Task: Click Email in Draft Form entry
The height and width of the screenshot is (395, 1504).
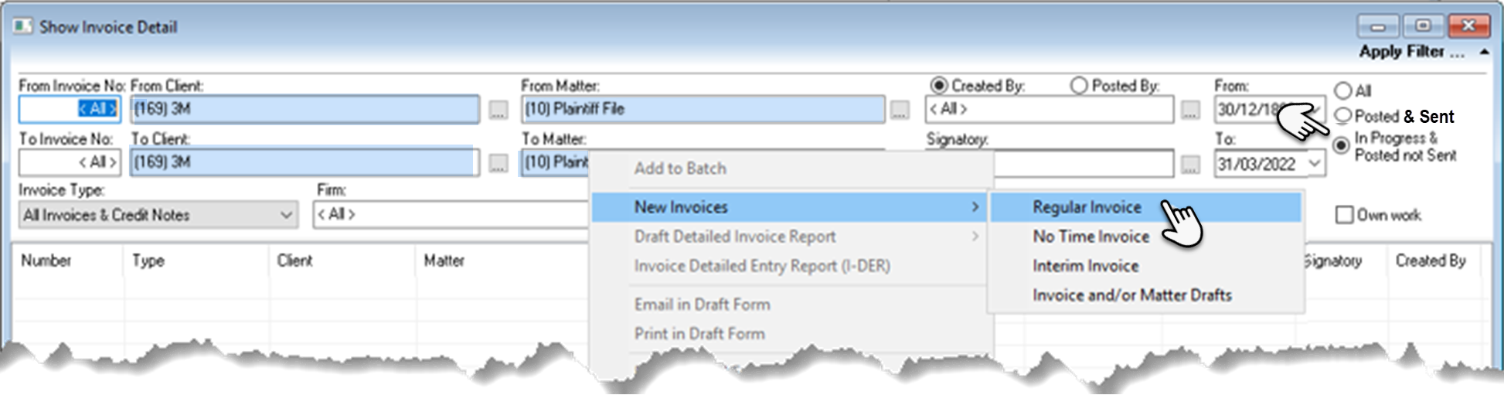Action: coord(791,305)
